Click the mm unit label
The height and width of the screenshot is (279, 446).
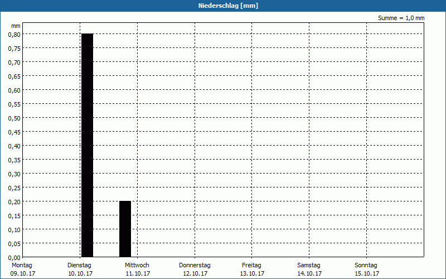pyautogui.click(x=16, y=26)
